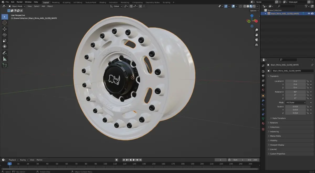The width and height of the screenshot is (315, 173).
Task: Toggle camera view with the camera icon
Action: (x=256, y=40)
